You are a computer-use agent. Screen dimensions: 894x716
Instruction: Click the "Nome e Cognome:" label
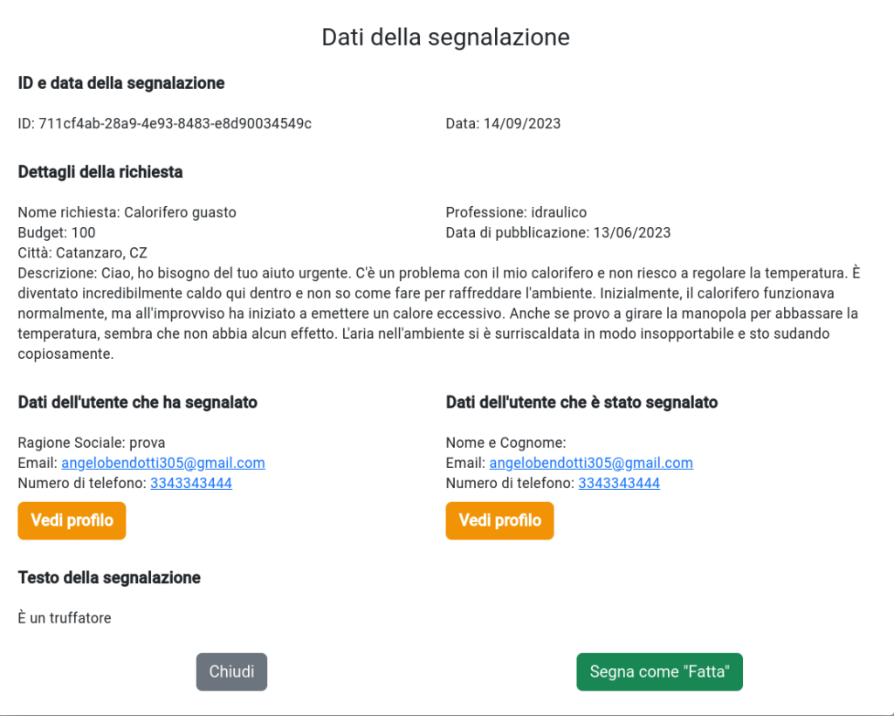(x=505, y=443)
